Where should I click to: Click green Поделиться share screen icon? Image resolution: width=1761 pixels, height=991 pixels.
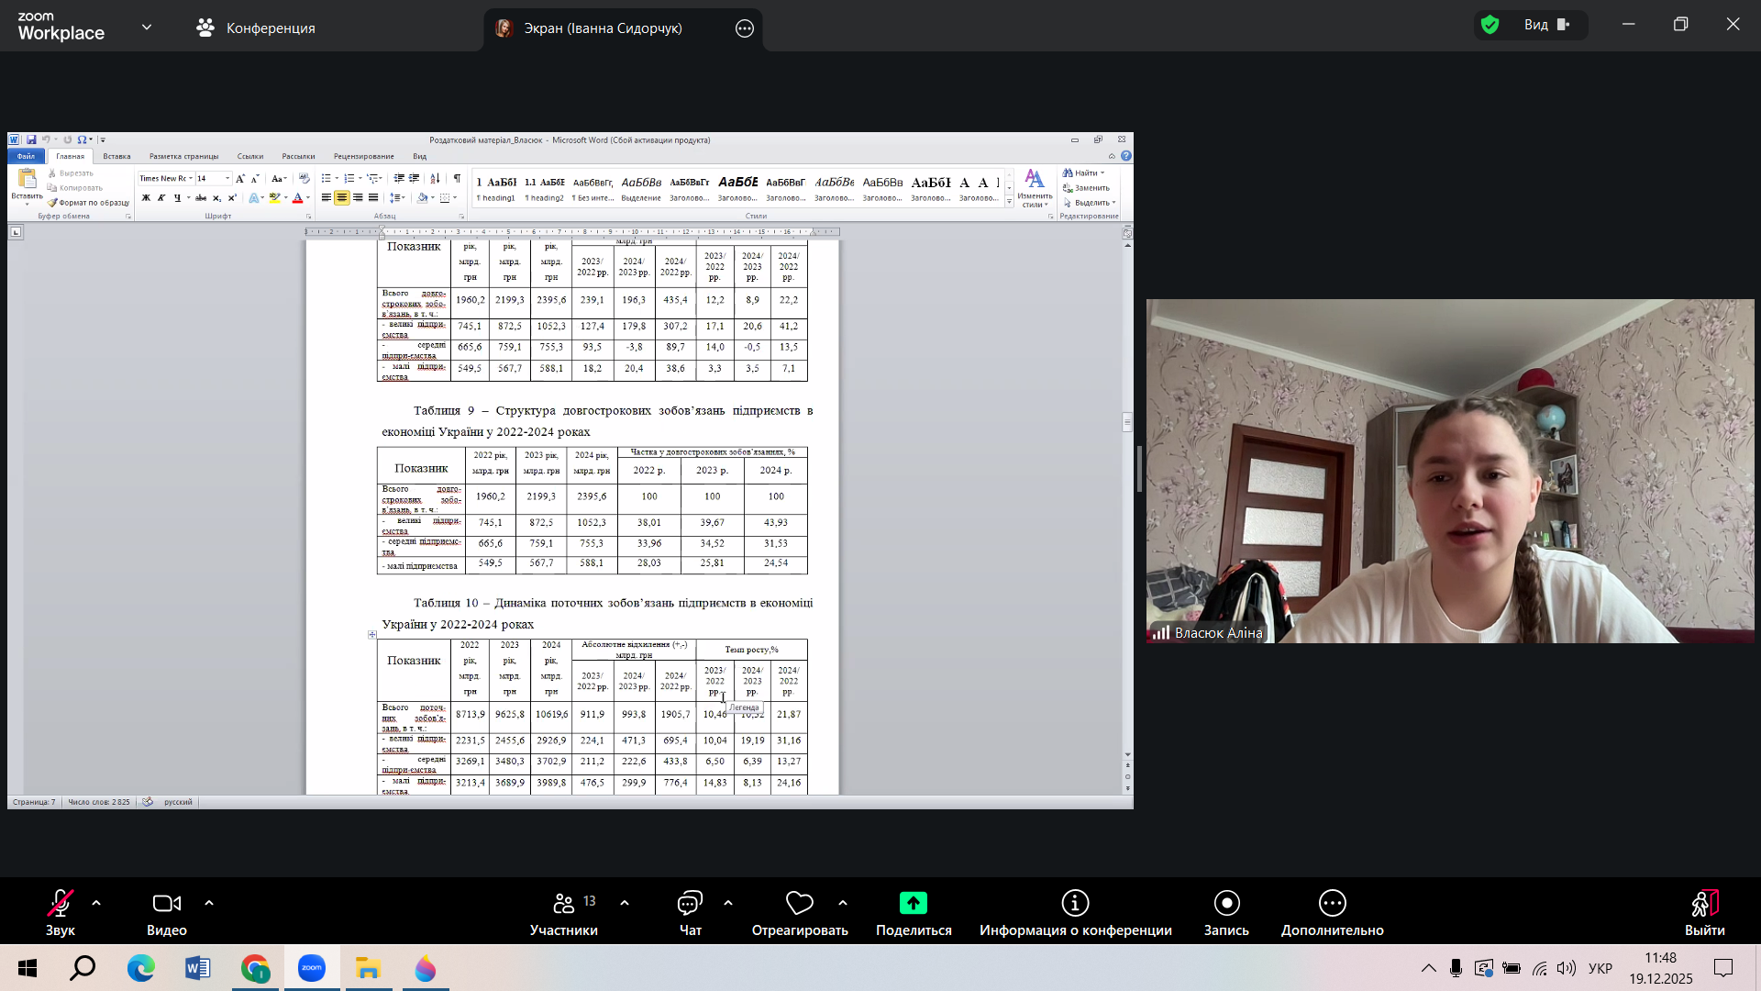913,905
